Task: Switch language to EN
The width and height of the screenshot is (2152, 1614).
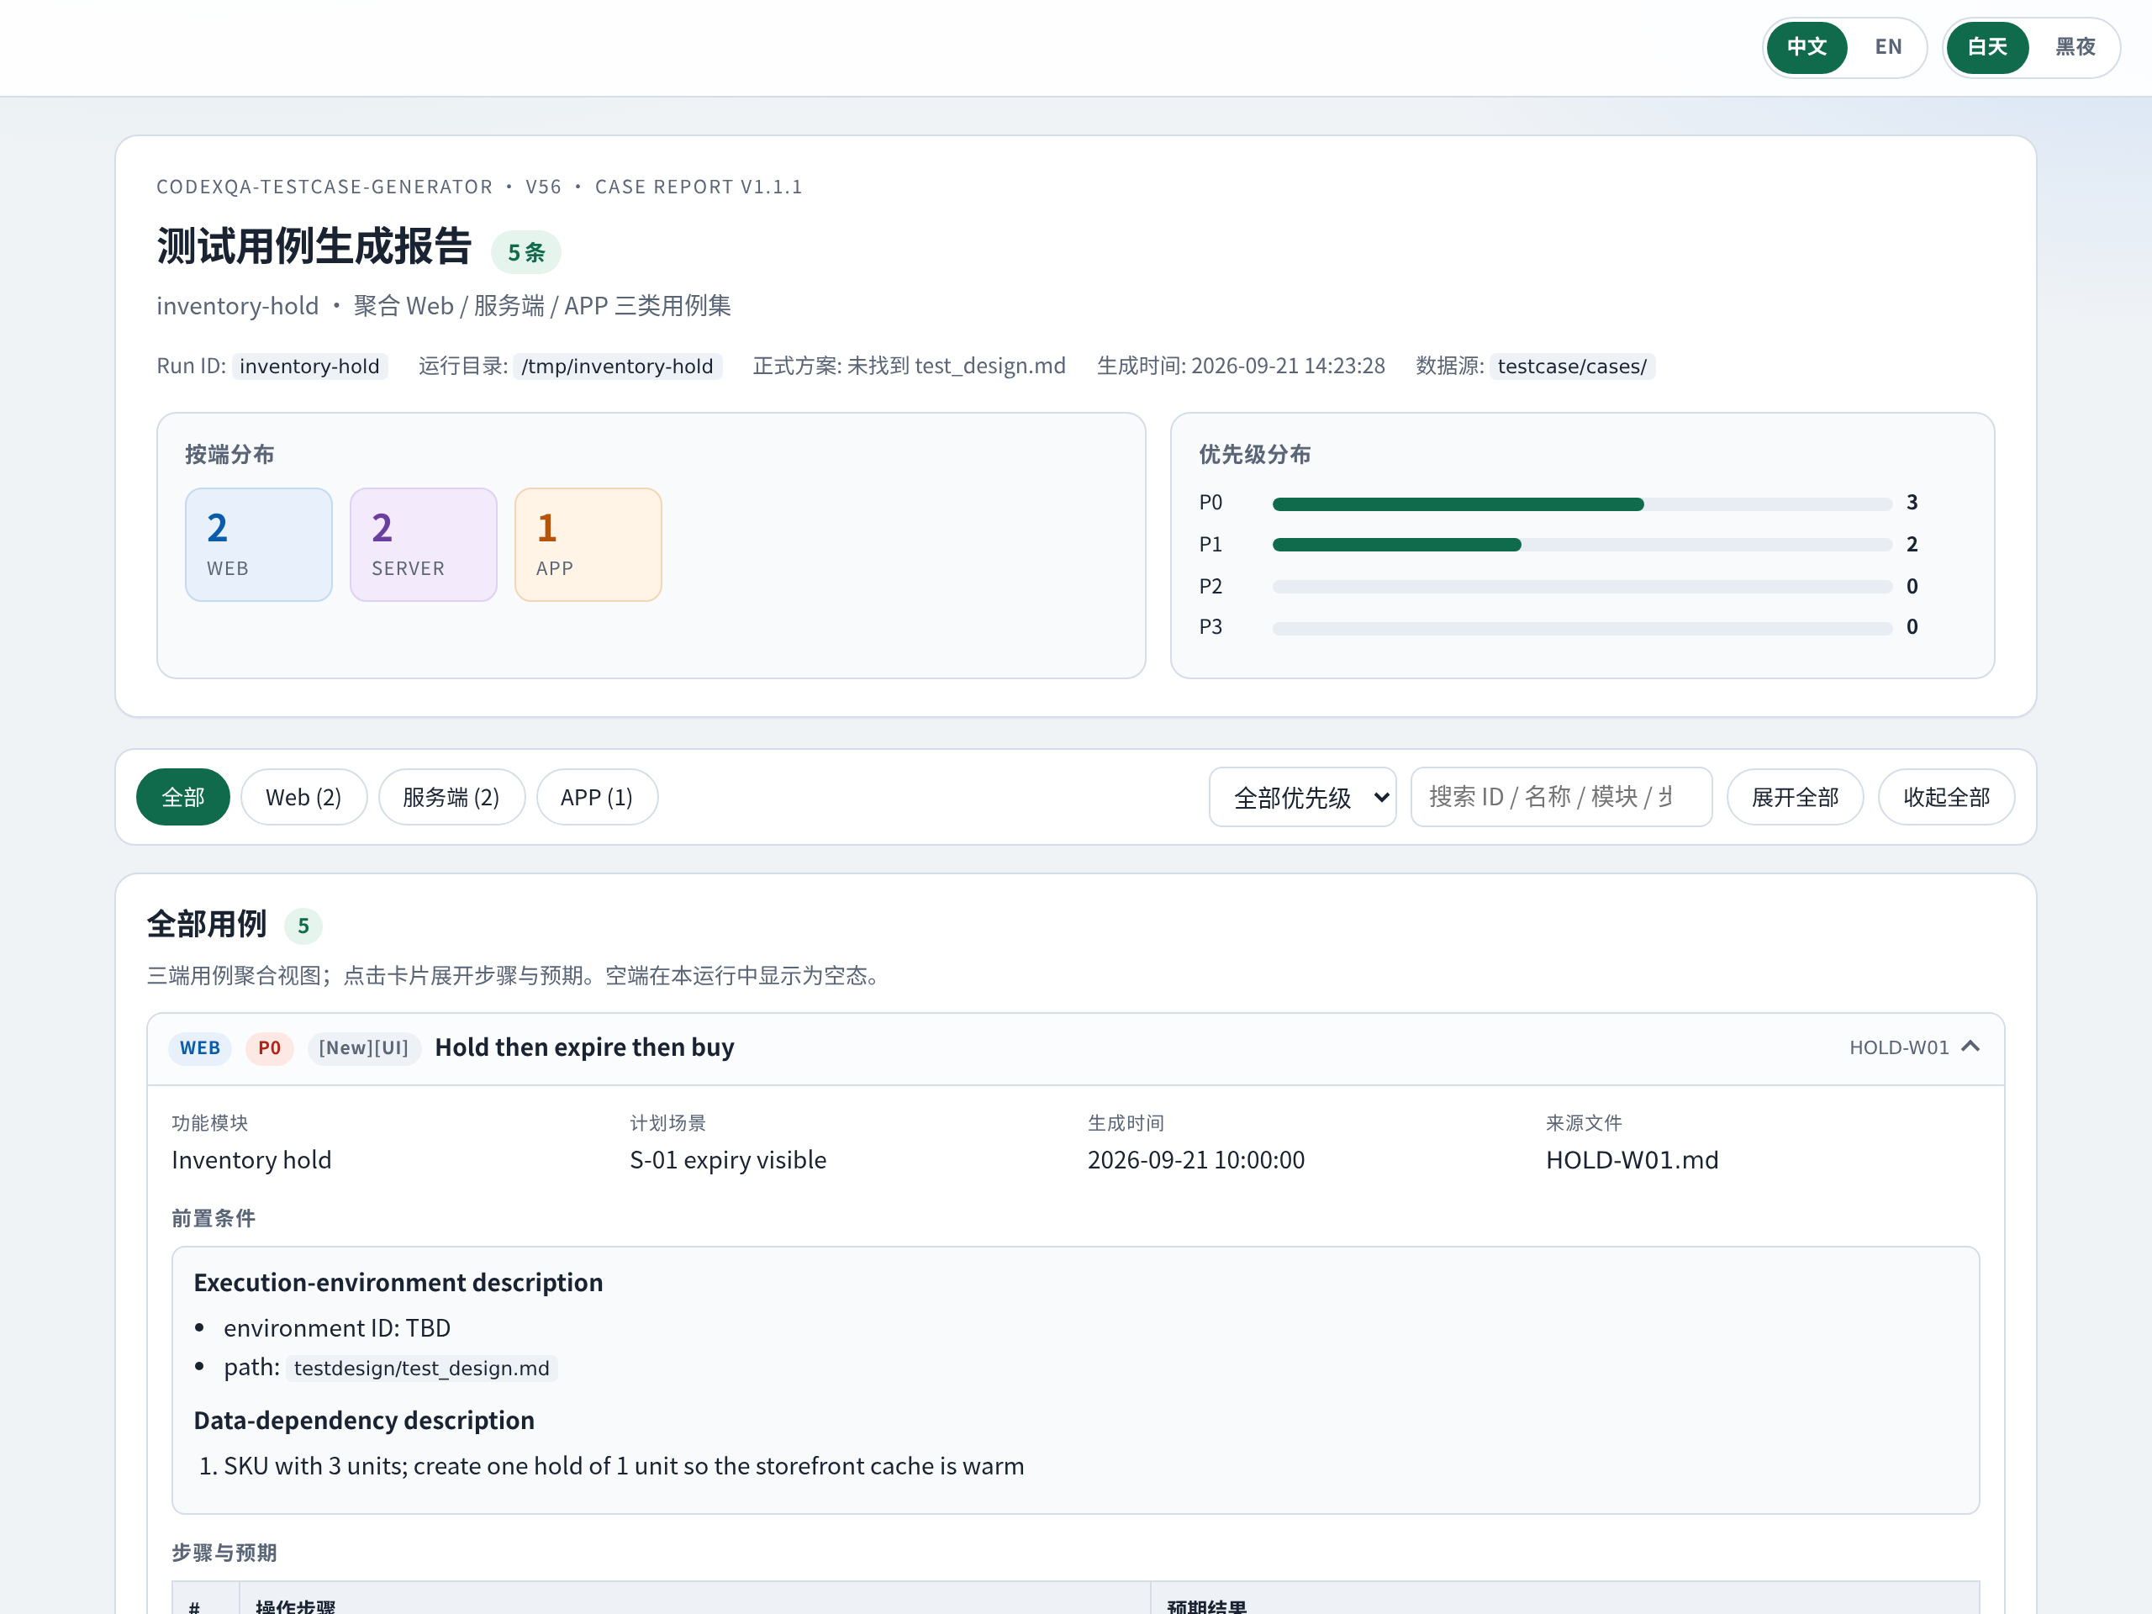Action: click(x=1887, y=47)
